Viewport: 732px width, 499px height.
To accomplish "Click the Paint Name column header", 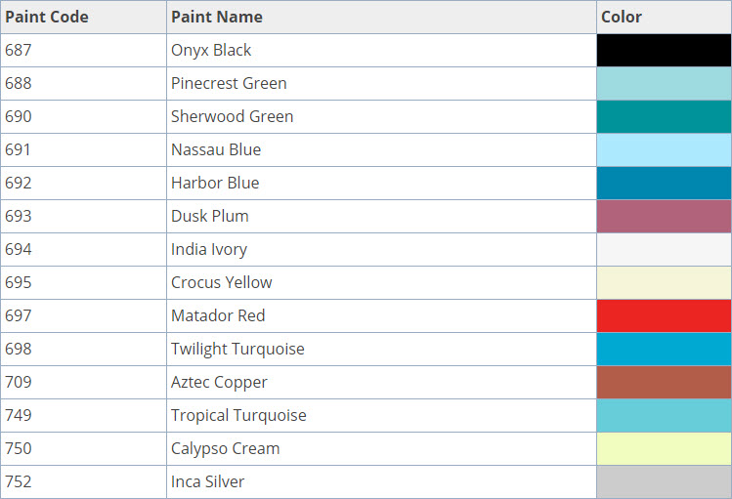I will tap(216, 17).
